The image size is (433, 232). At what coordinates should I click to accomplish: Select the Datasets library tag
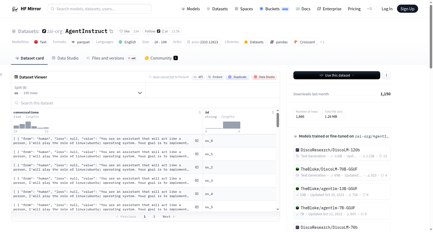[254, 42]
